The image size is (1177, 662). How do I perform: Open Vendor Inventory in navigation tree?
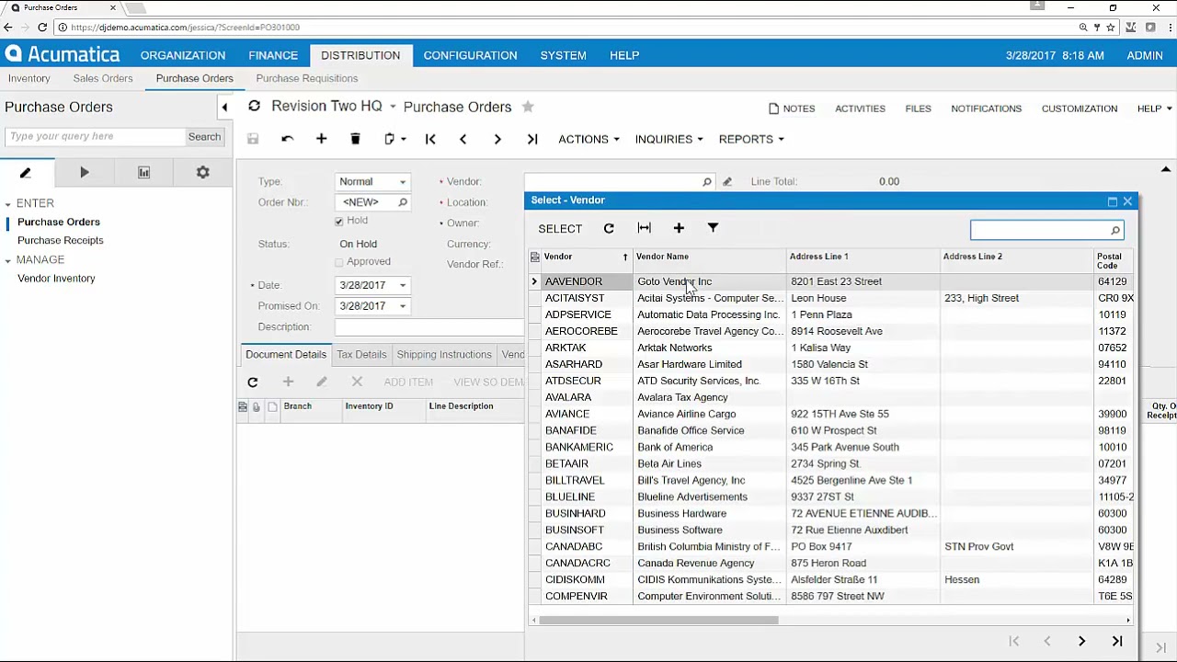pyautogui.click(x=56, y=278)
